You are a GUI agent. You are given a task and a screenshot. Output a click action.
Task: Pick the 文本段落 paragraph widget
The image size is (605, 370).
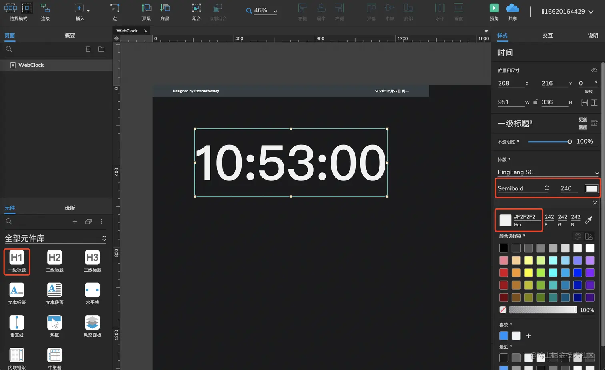[54, 294]
